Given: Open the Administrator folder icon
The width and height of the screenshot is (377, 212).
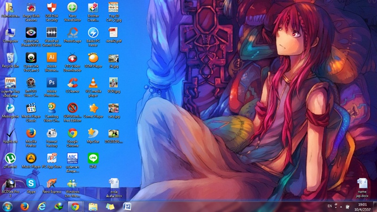Looking at the screenshot, I should pos(10,10).
